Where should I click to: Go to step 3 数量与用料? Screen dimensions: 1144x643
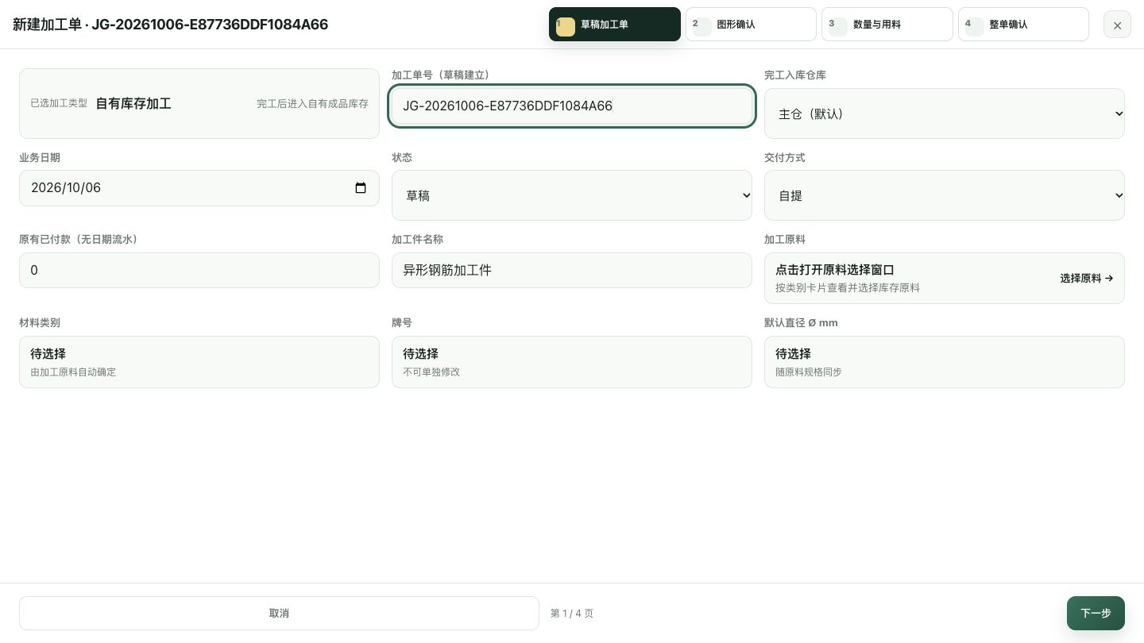coord(887,25)
